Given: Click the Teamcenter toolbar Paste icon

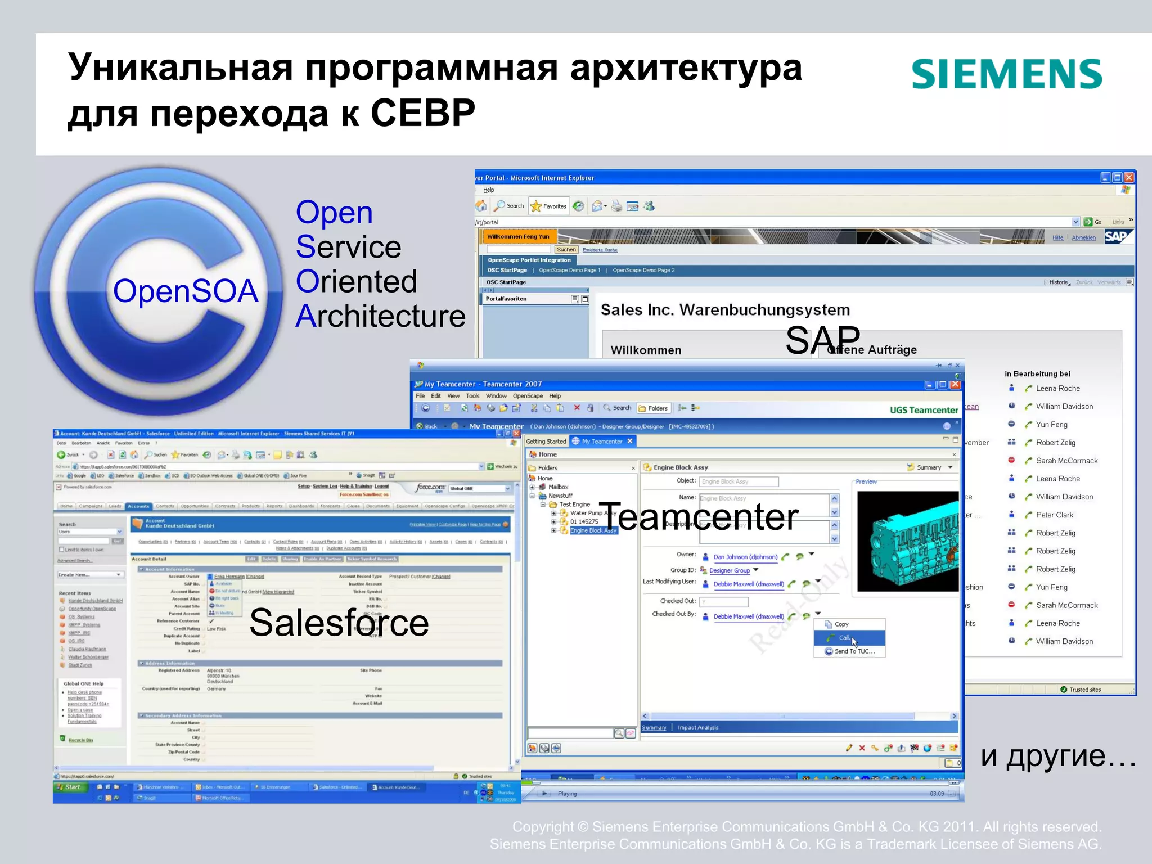Looking at the screenshot, I should [x=560, y=408].
